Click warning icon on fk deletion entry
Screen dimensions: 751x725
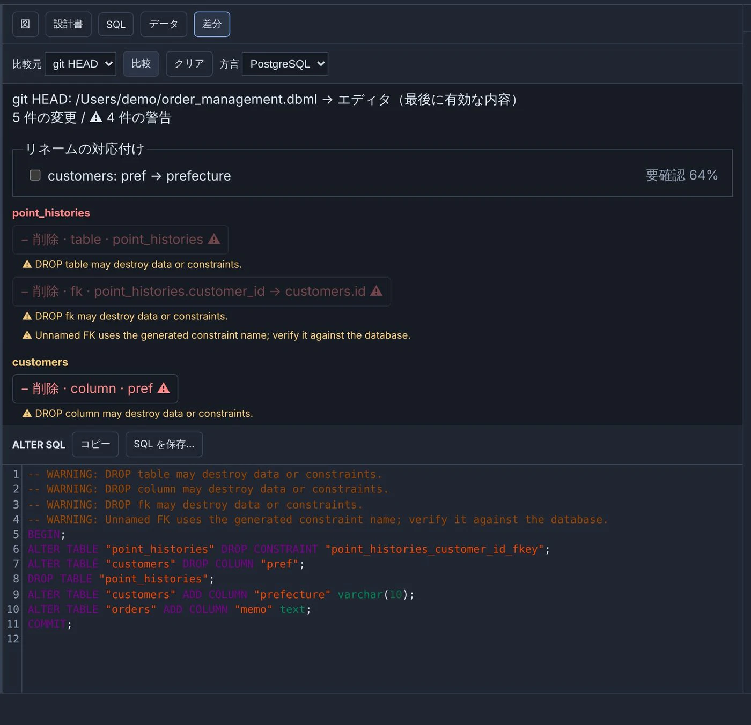tap(377, 291)
